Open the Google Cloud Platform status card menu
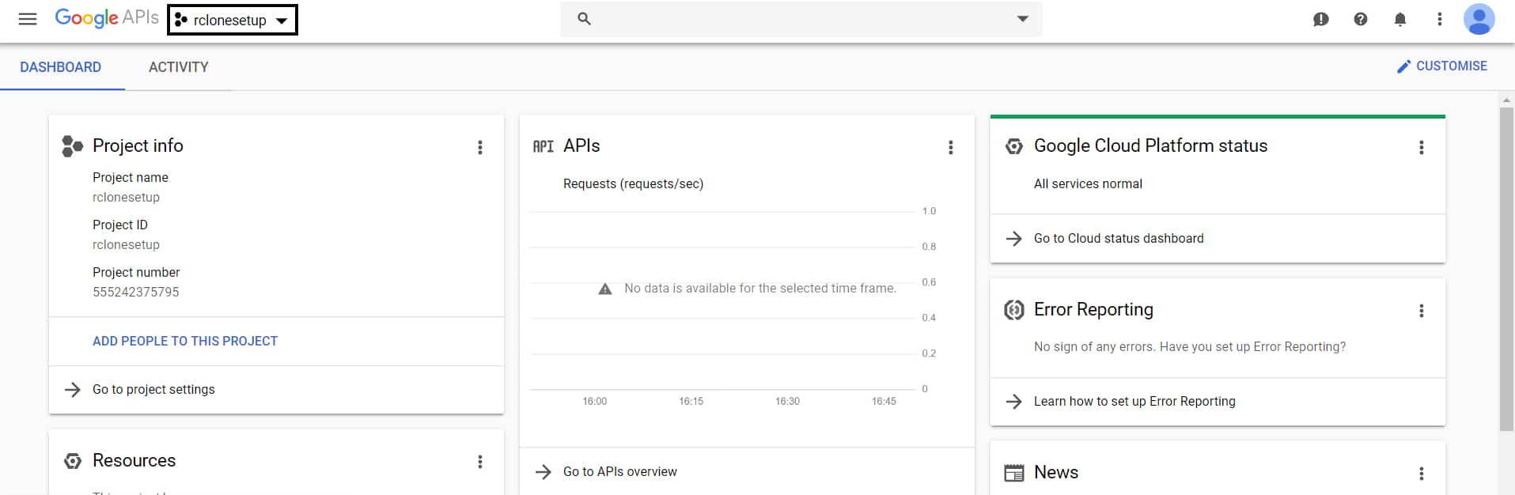The height and width of the screenshot is (495, 1515). tap(1422, 147)
